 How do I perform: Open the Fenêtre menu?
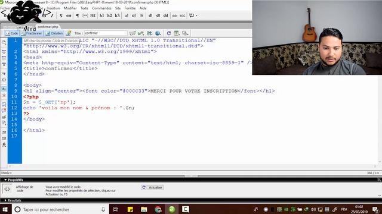(x=130, y=8)
